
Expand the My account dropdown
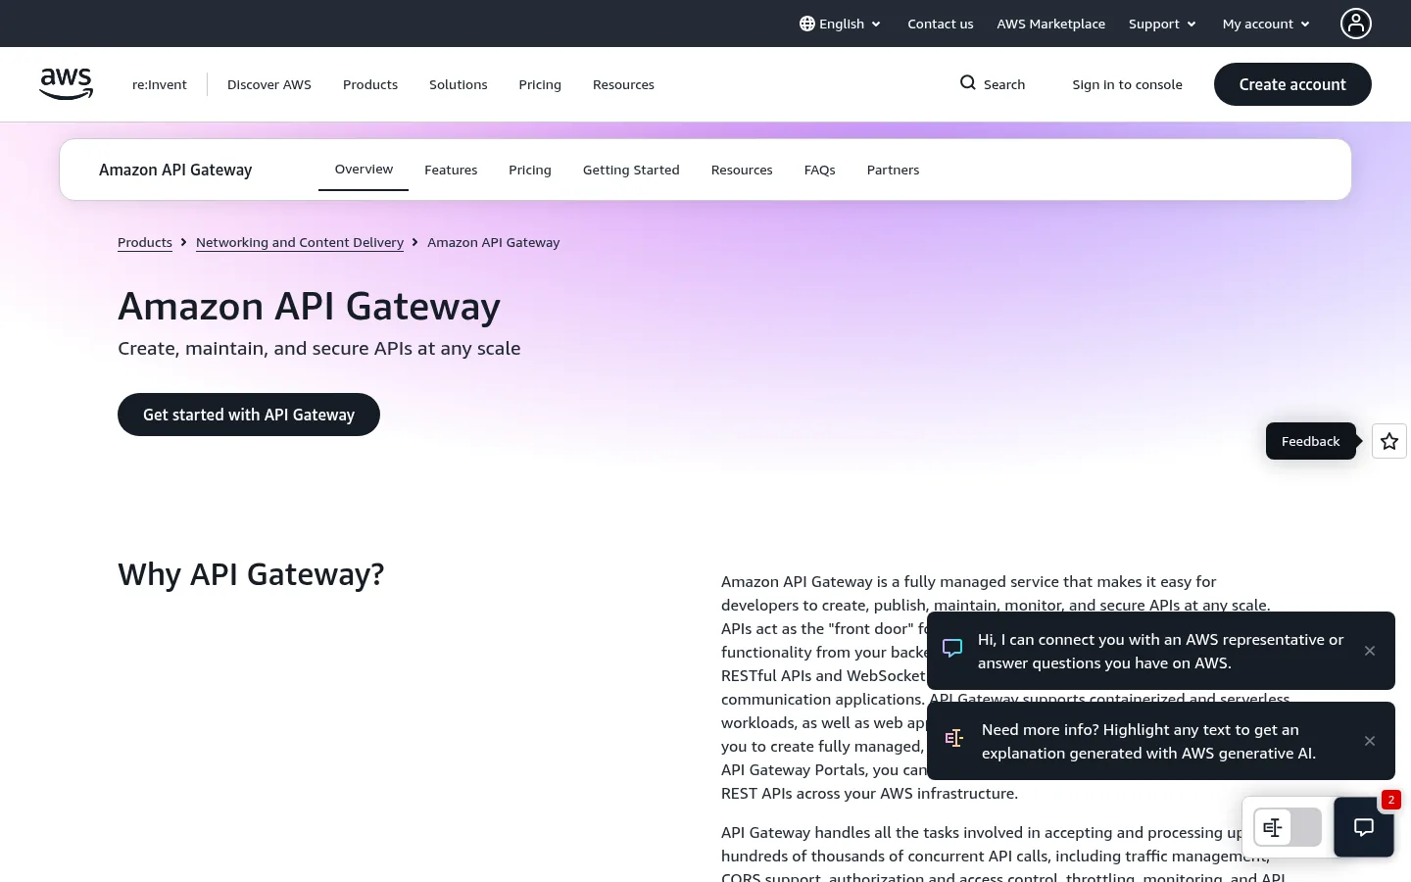(x=1266, y=24)
